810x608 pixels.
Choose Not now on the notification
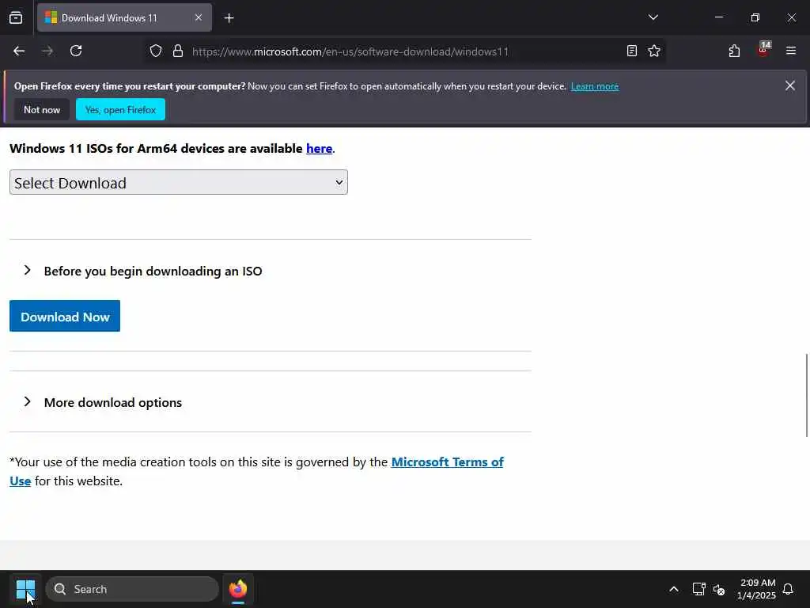pos(42,109)
